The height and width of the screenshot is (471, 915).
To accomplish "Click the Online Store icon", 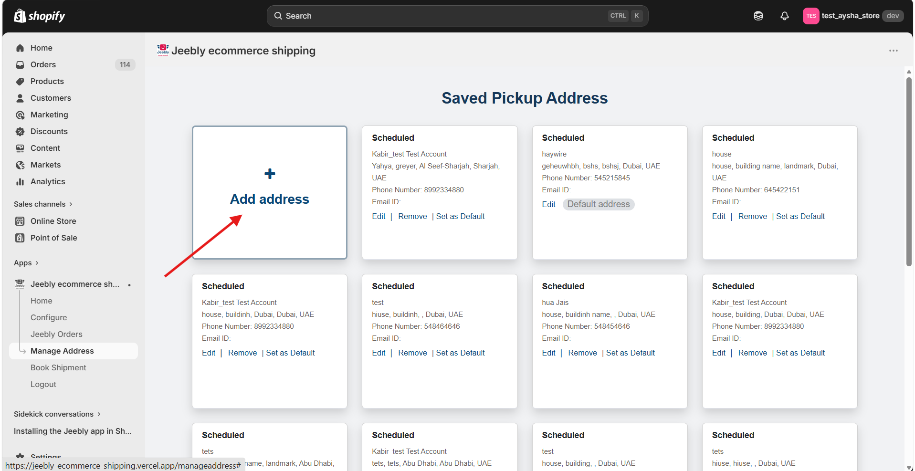I will (x=20, y=221).
